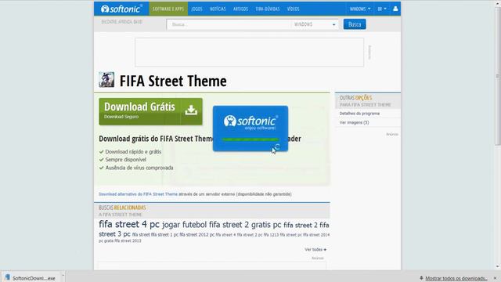The height and width of the screenshot is (282, 501).
Task: Click the Download Grátis button
Action: tap(150, 111)
